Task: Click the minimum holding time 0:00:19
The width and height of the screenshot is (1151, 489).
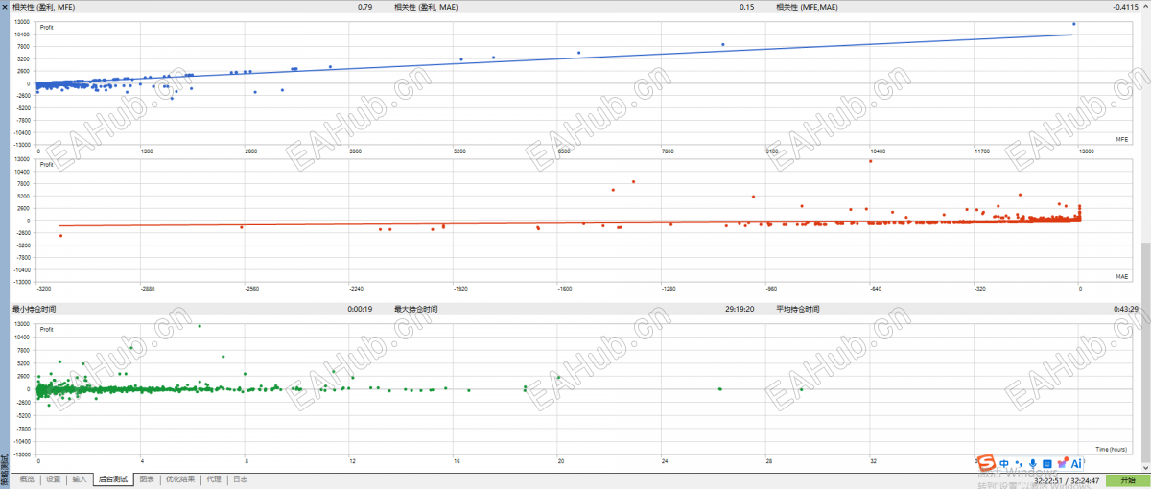Action: [361, 310]
